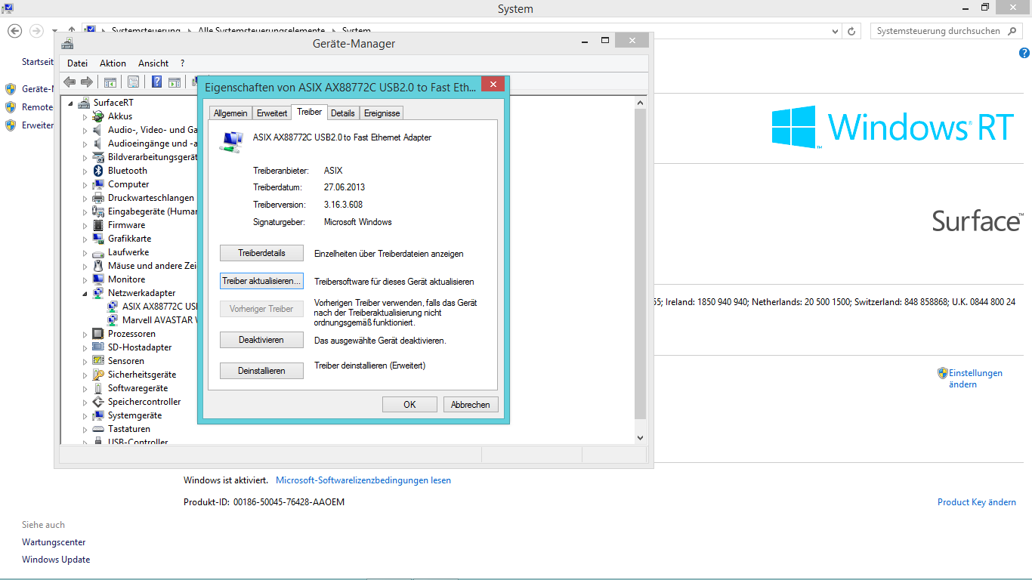The height and width of the screenshot is (580, 1032).
Task: Open the Datei menu
Action: 77,63
